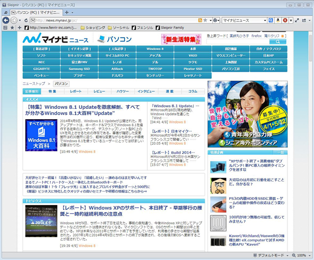Toggle full screen with the diagonal arrows icon

coord(297,20)
